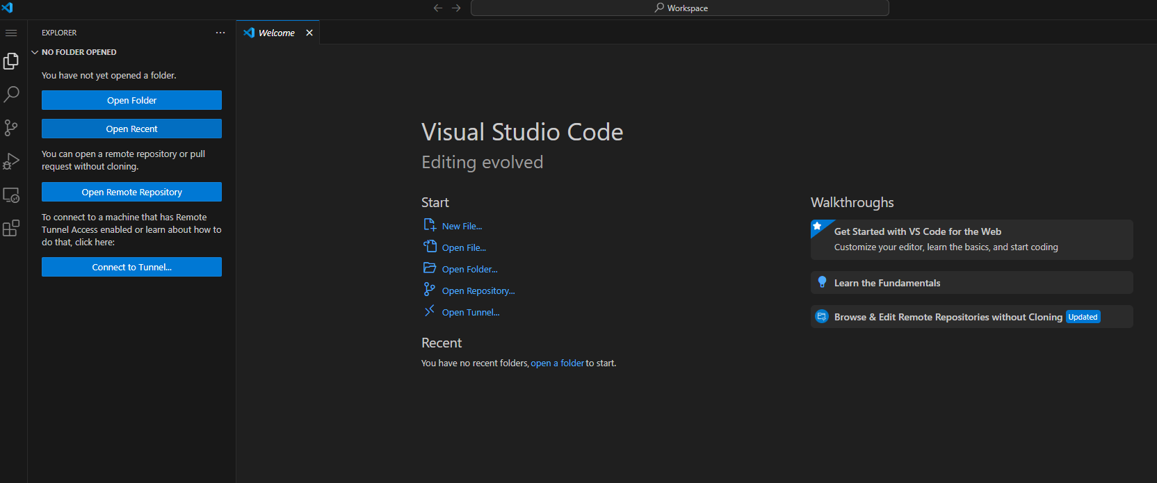Go back with the left arrow
Image resolution: width=1157 pixels, height=483 pixels.
[438, 8]
